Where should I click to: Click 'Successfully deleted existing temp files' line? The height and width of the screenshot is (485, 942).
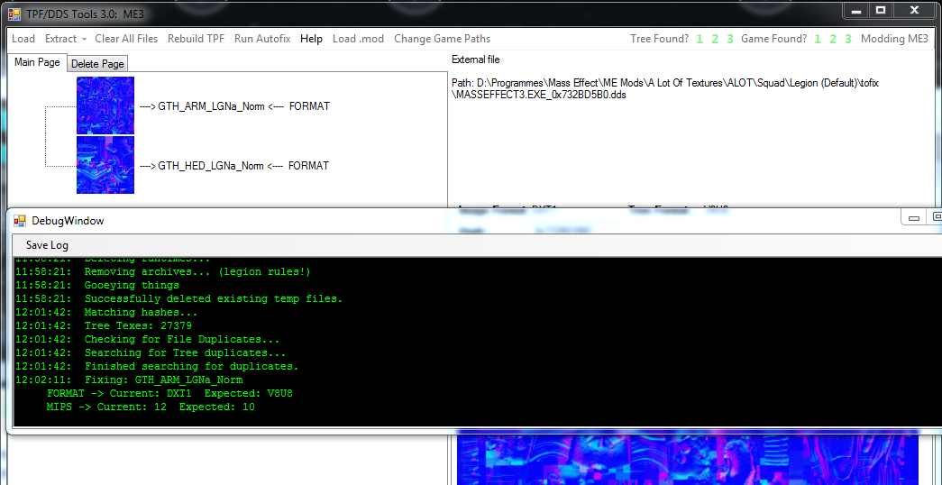[179, 298]
